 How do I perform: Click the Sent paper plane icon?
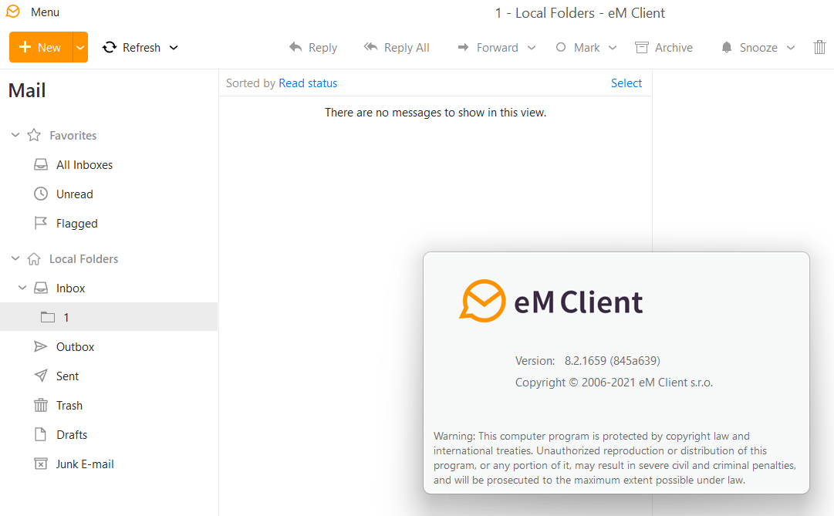(x=41, y=376)
